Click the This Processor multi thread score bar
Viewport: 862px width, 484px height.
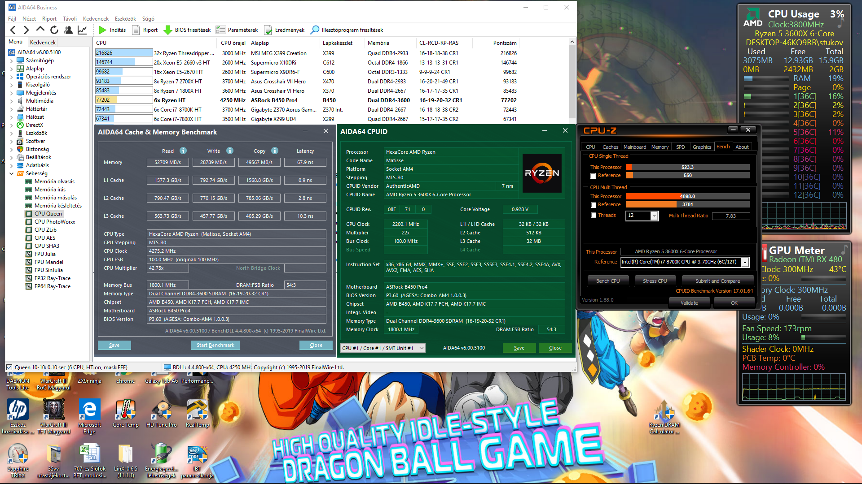pyautogui.click(x=687, y=196)
